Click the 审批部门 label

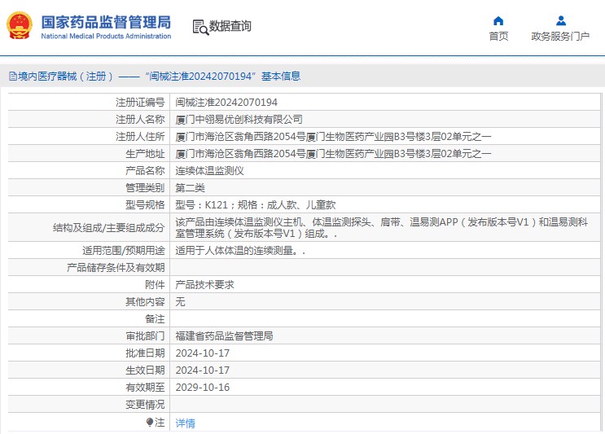point(145,336)
